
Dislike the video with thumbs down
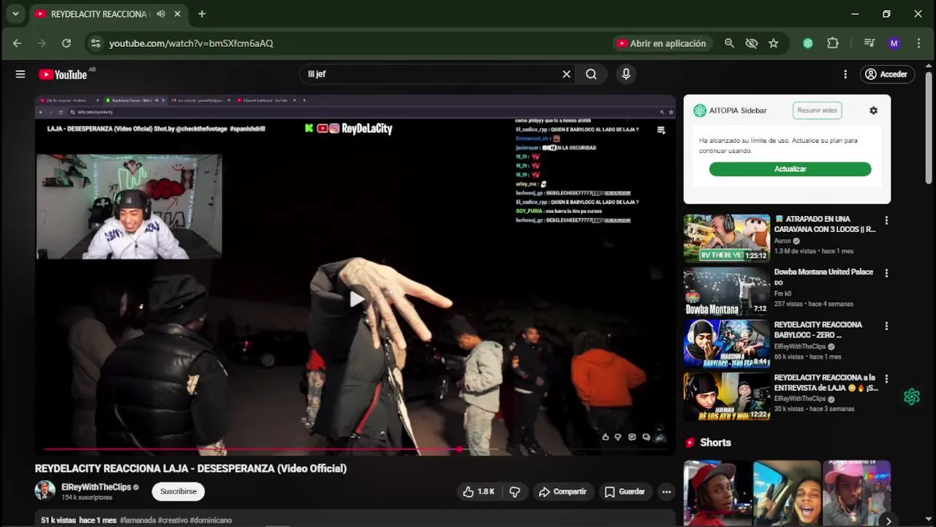click(515, 492)
